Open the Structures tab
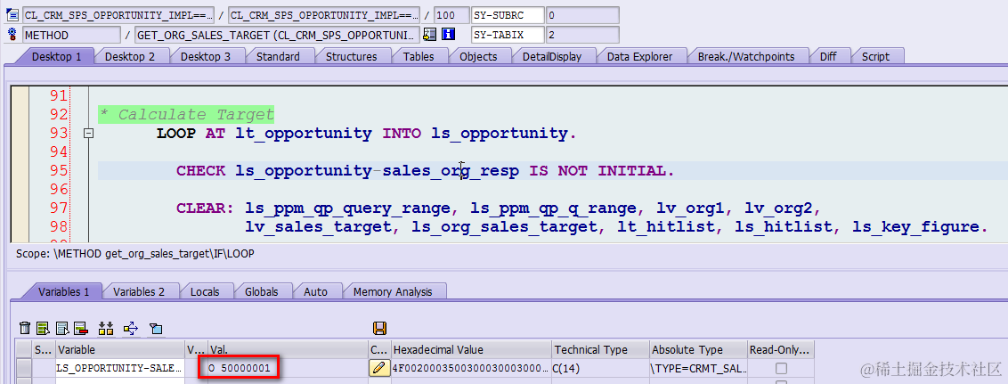1008x384 pixels. 351,57
